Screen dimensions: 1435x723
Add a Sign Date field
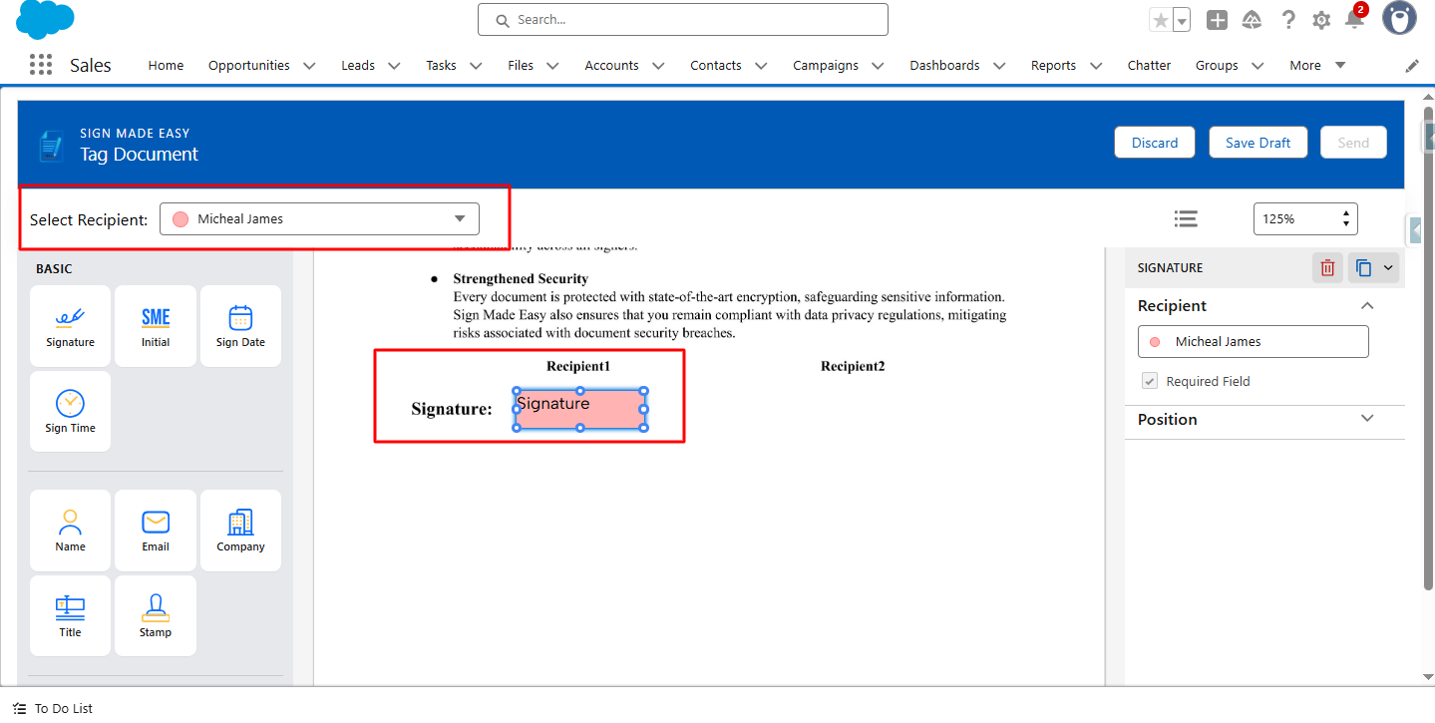coord(240,326)
